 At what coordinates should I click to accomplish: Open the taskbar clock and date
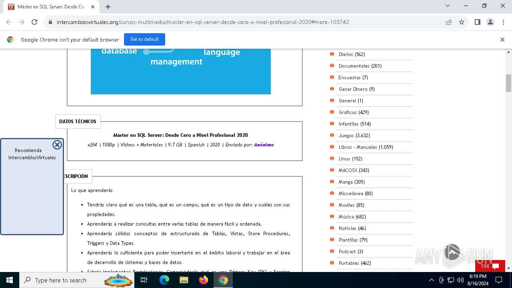(x=478, y=280)
